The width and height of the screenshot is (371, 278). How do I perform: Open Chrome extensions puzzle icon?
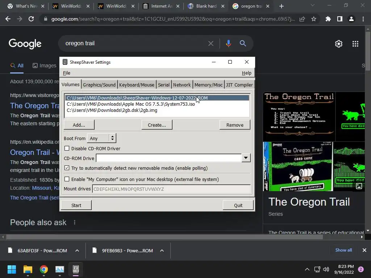coord(328,19)
